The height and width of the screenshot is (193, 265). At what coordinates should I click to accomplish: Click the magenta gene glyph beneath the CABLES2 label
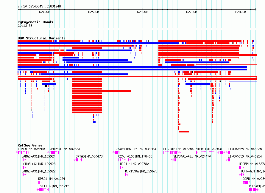[x=43, y=190]
